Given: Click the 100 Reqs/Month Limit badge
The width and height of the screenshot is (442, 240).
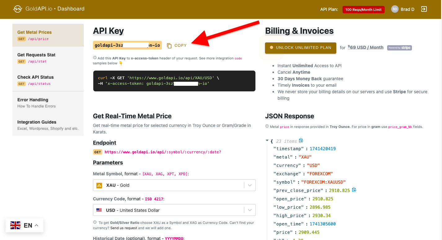Looking at the screenshot, I should tap(363, 10).
